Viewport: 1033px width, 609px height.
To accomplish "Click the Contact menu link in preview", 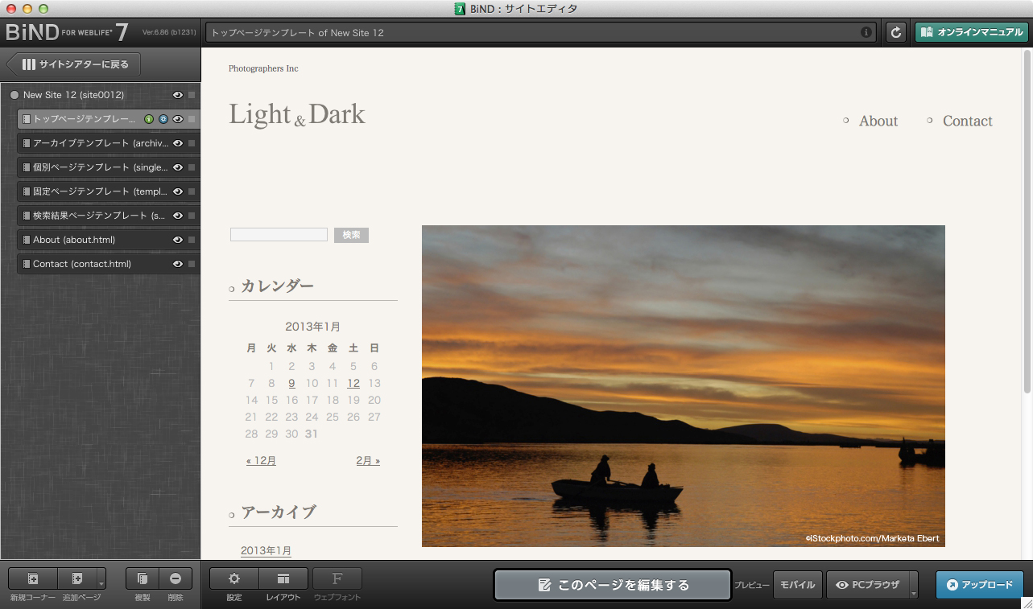I will (x=967, y=121).
